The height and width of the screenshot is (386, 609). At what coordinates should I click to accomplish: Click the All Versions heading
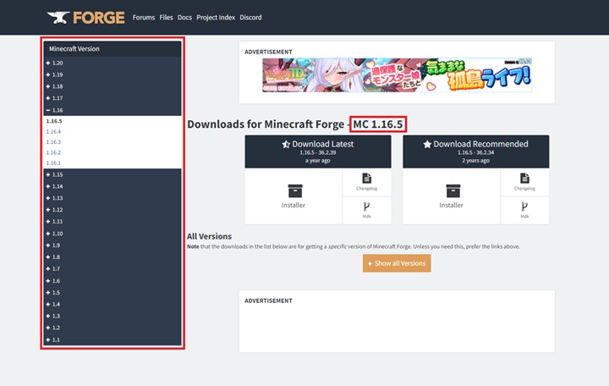click(209, 236)
